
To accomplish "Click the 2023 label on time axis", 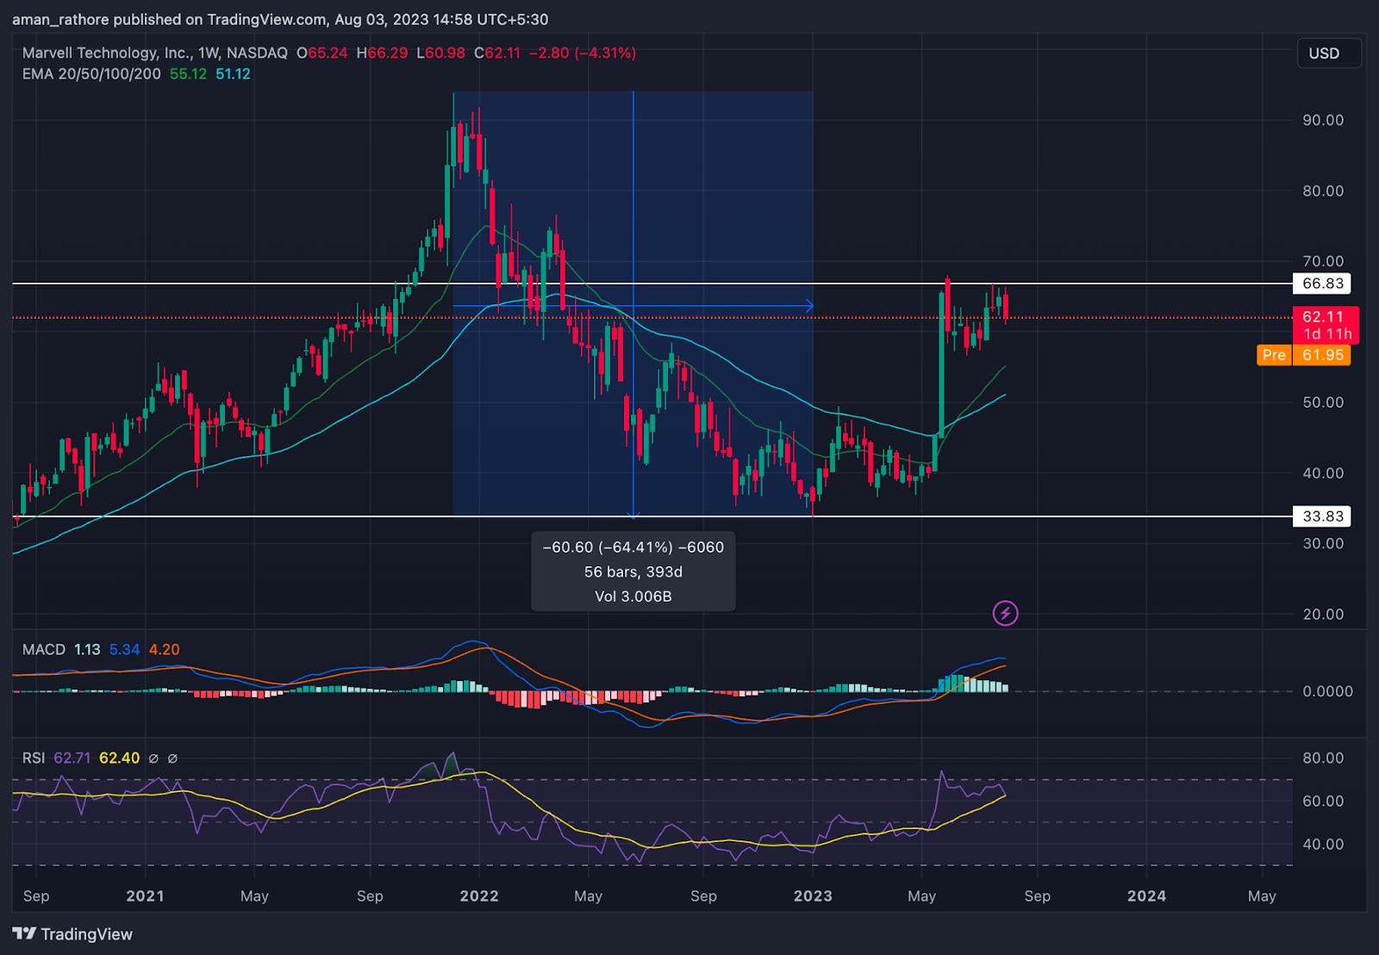I will (x=813, y=896).
